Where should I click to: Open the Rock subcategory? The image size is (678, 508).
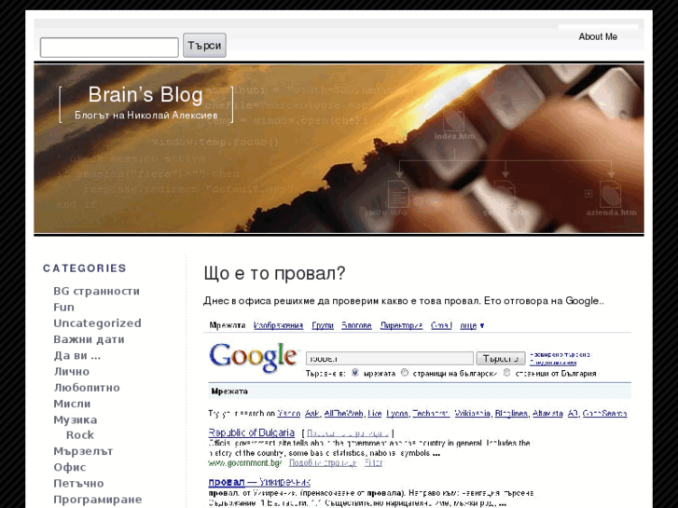[x=80, y=435]
